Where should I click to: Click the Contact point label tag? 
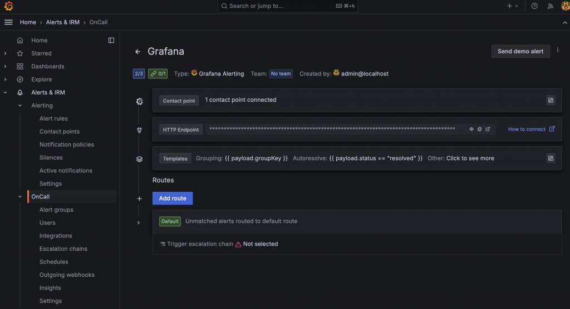pos(179,101)
